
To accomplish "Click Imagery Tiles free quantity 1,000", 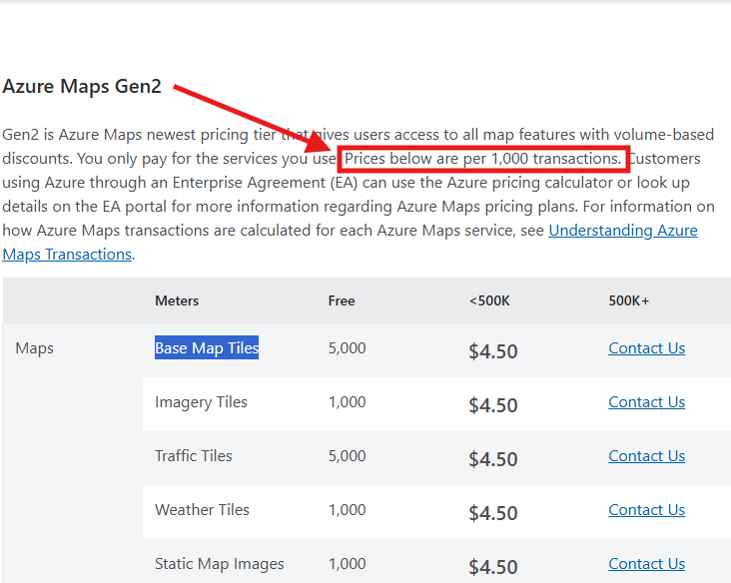I will click(347, 401).
